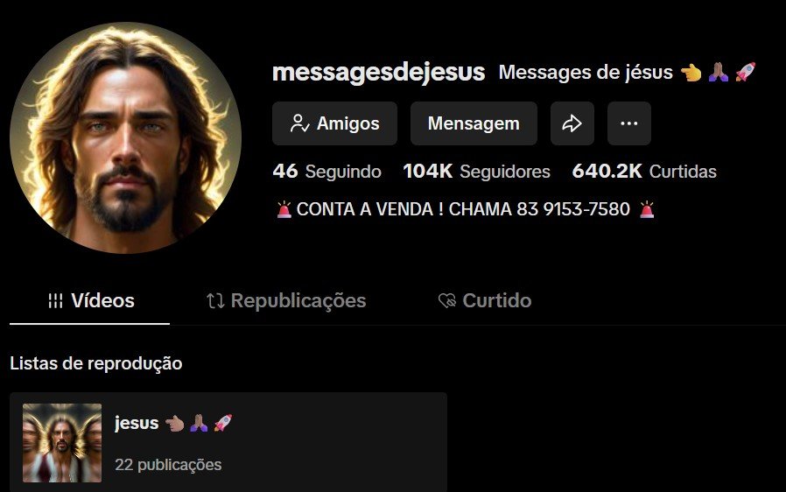Click the share arrow icon button
Viewport: 786px width, 492px height.
[572, 123]
